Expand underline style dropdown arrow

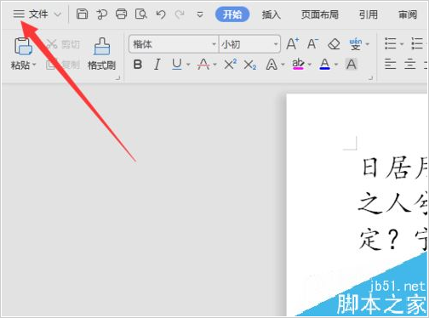tap(188, 65)
